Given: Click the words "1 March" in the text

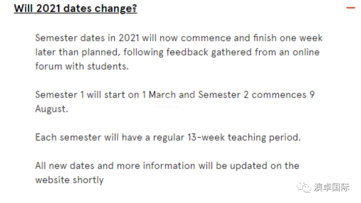Looking at the screenshot, I should tap(159, 95).
